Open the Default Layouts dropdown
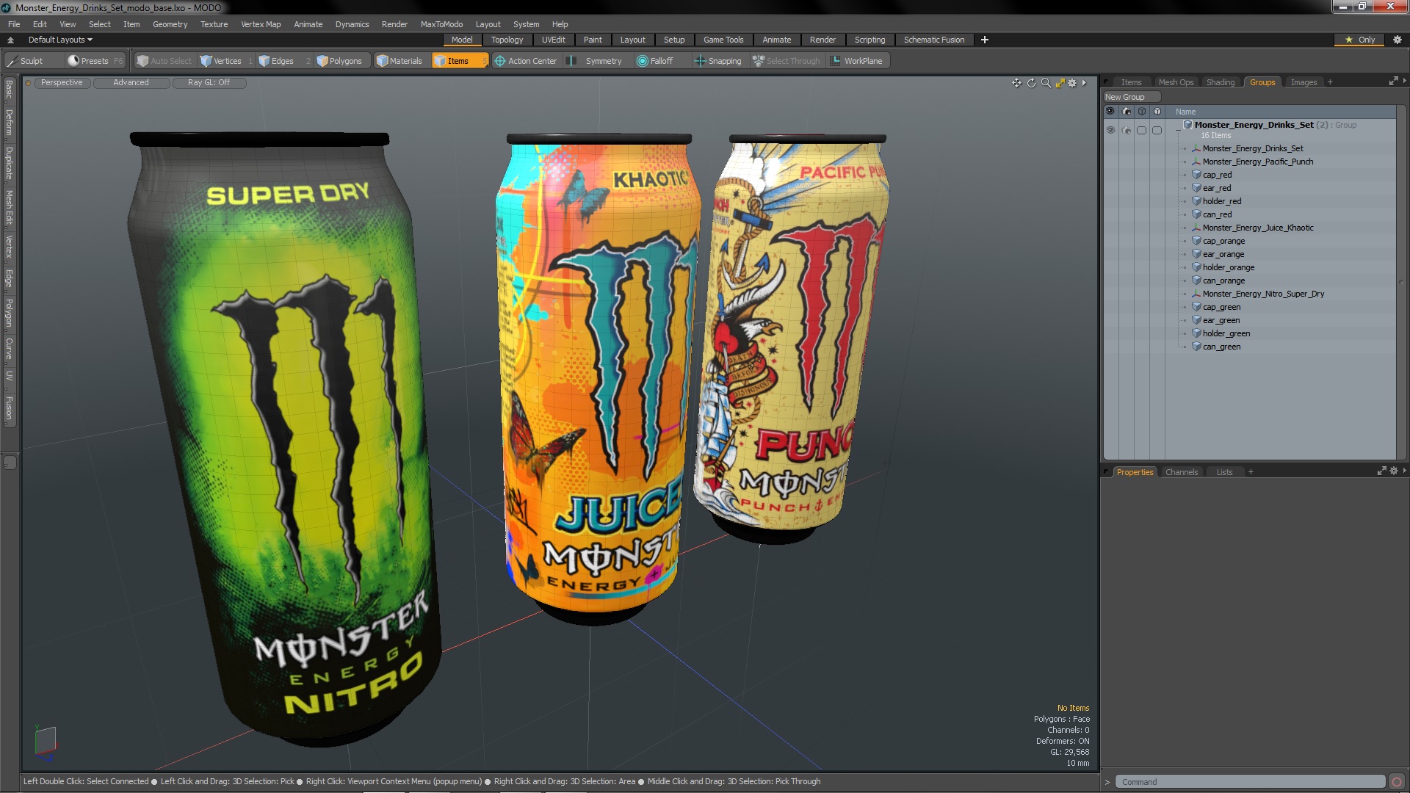1410x793 pixels. click(x=60, y=40)
